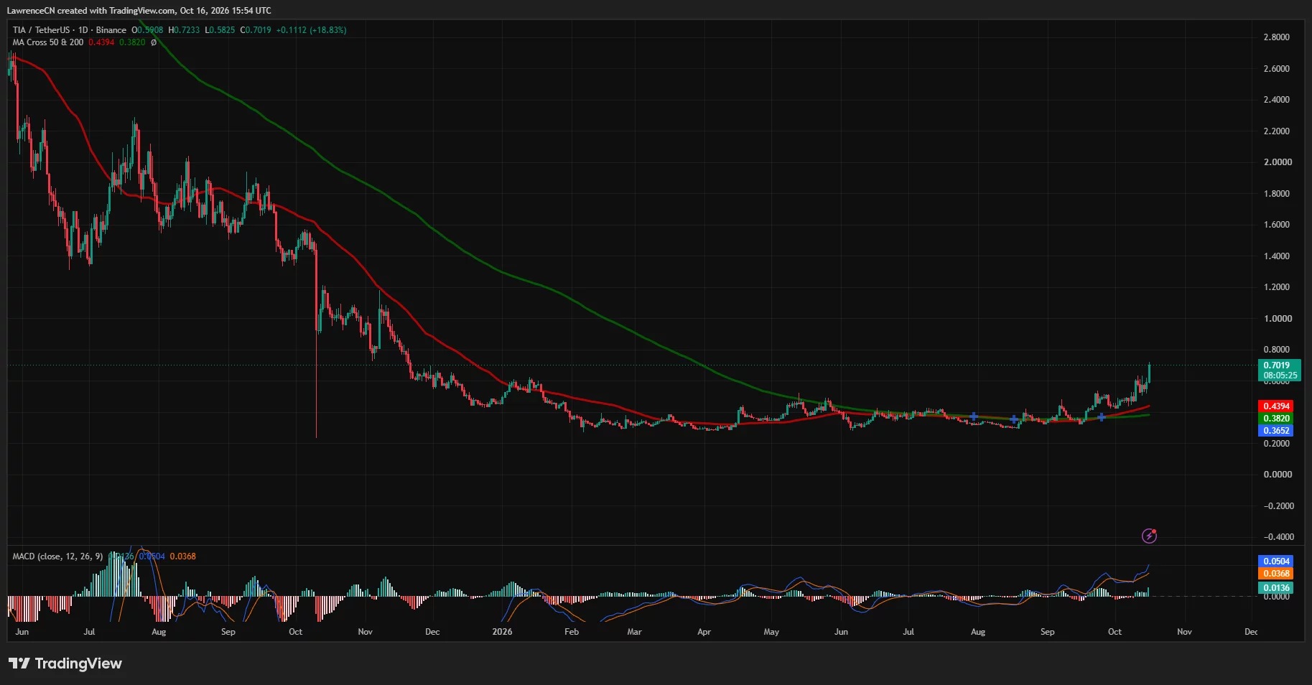Click the red 0.4394 price axis label
The image size is (1312, 685).
(x=1276, y=406)
